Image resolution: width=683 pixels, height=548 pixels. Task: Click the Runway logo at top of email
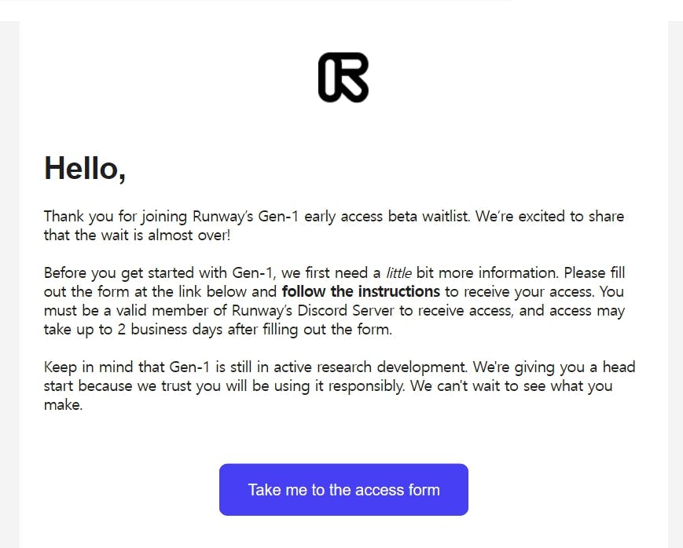coord(343,78)
